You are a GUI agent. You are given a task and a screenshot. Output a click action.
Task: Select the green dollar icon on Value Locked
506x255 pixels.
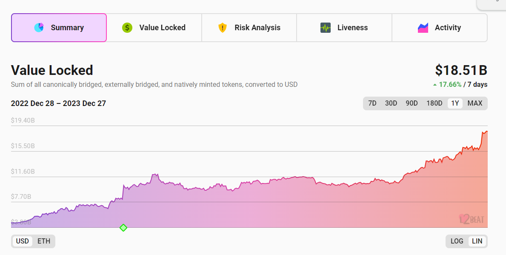click(x=127, y=27)
